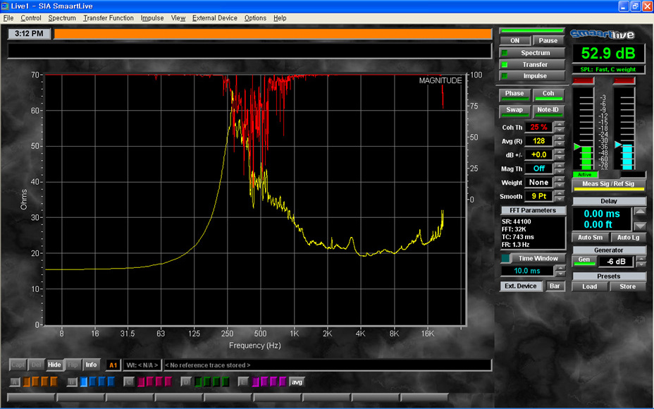Screen dimensions: 654x409
Task: Open the External Device menu
Action: (214, 18)
